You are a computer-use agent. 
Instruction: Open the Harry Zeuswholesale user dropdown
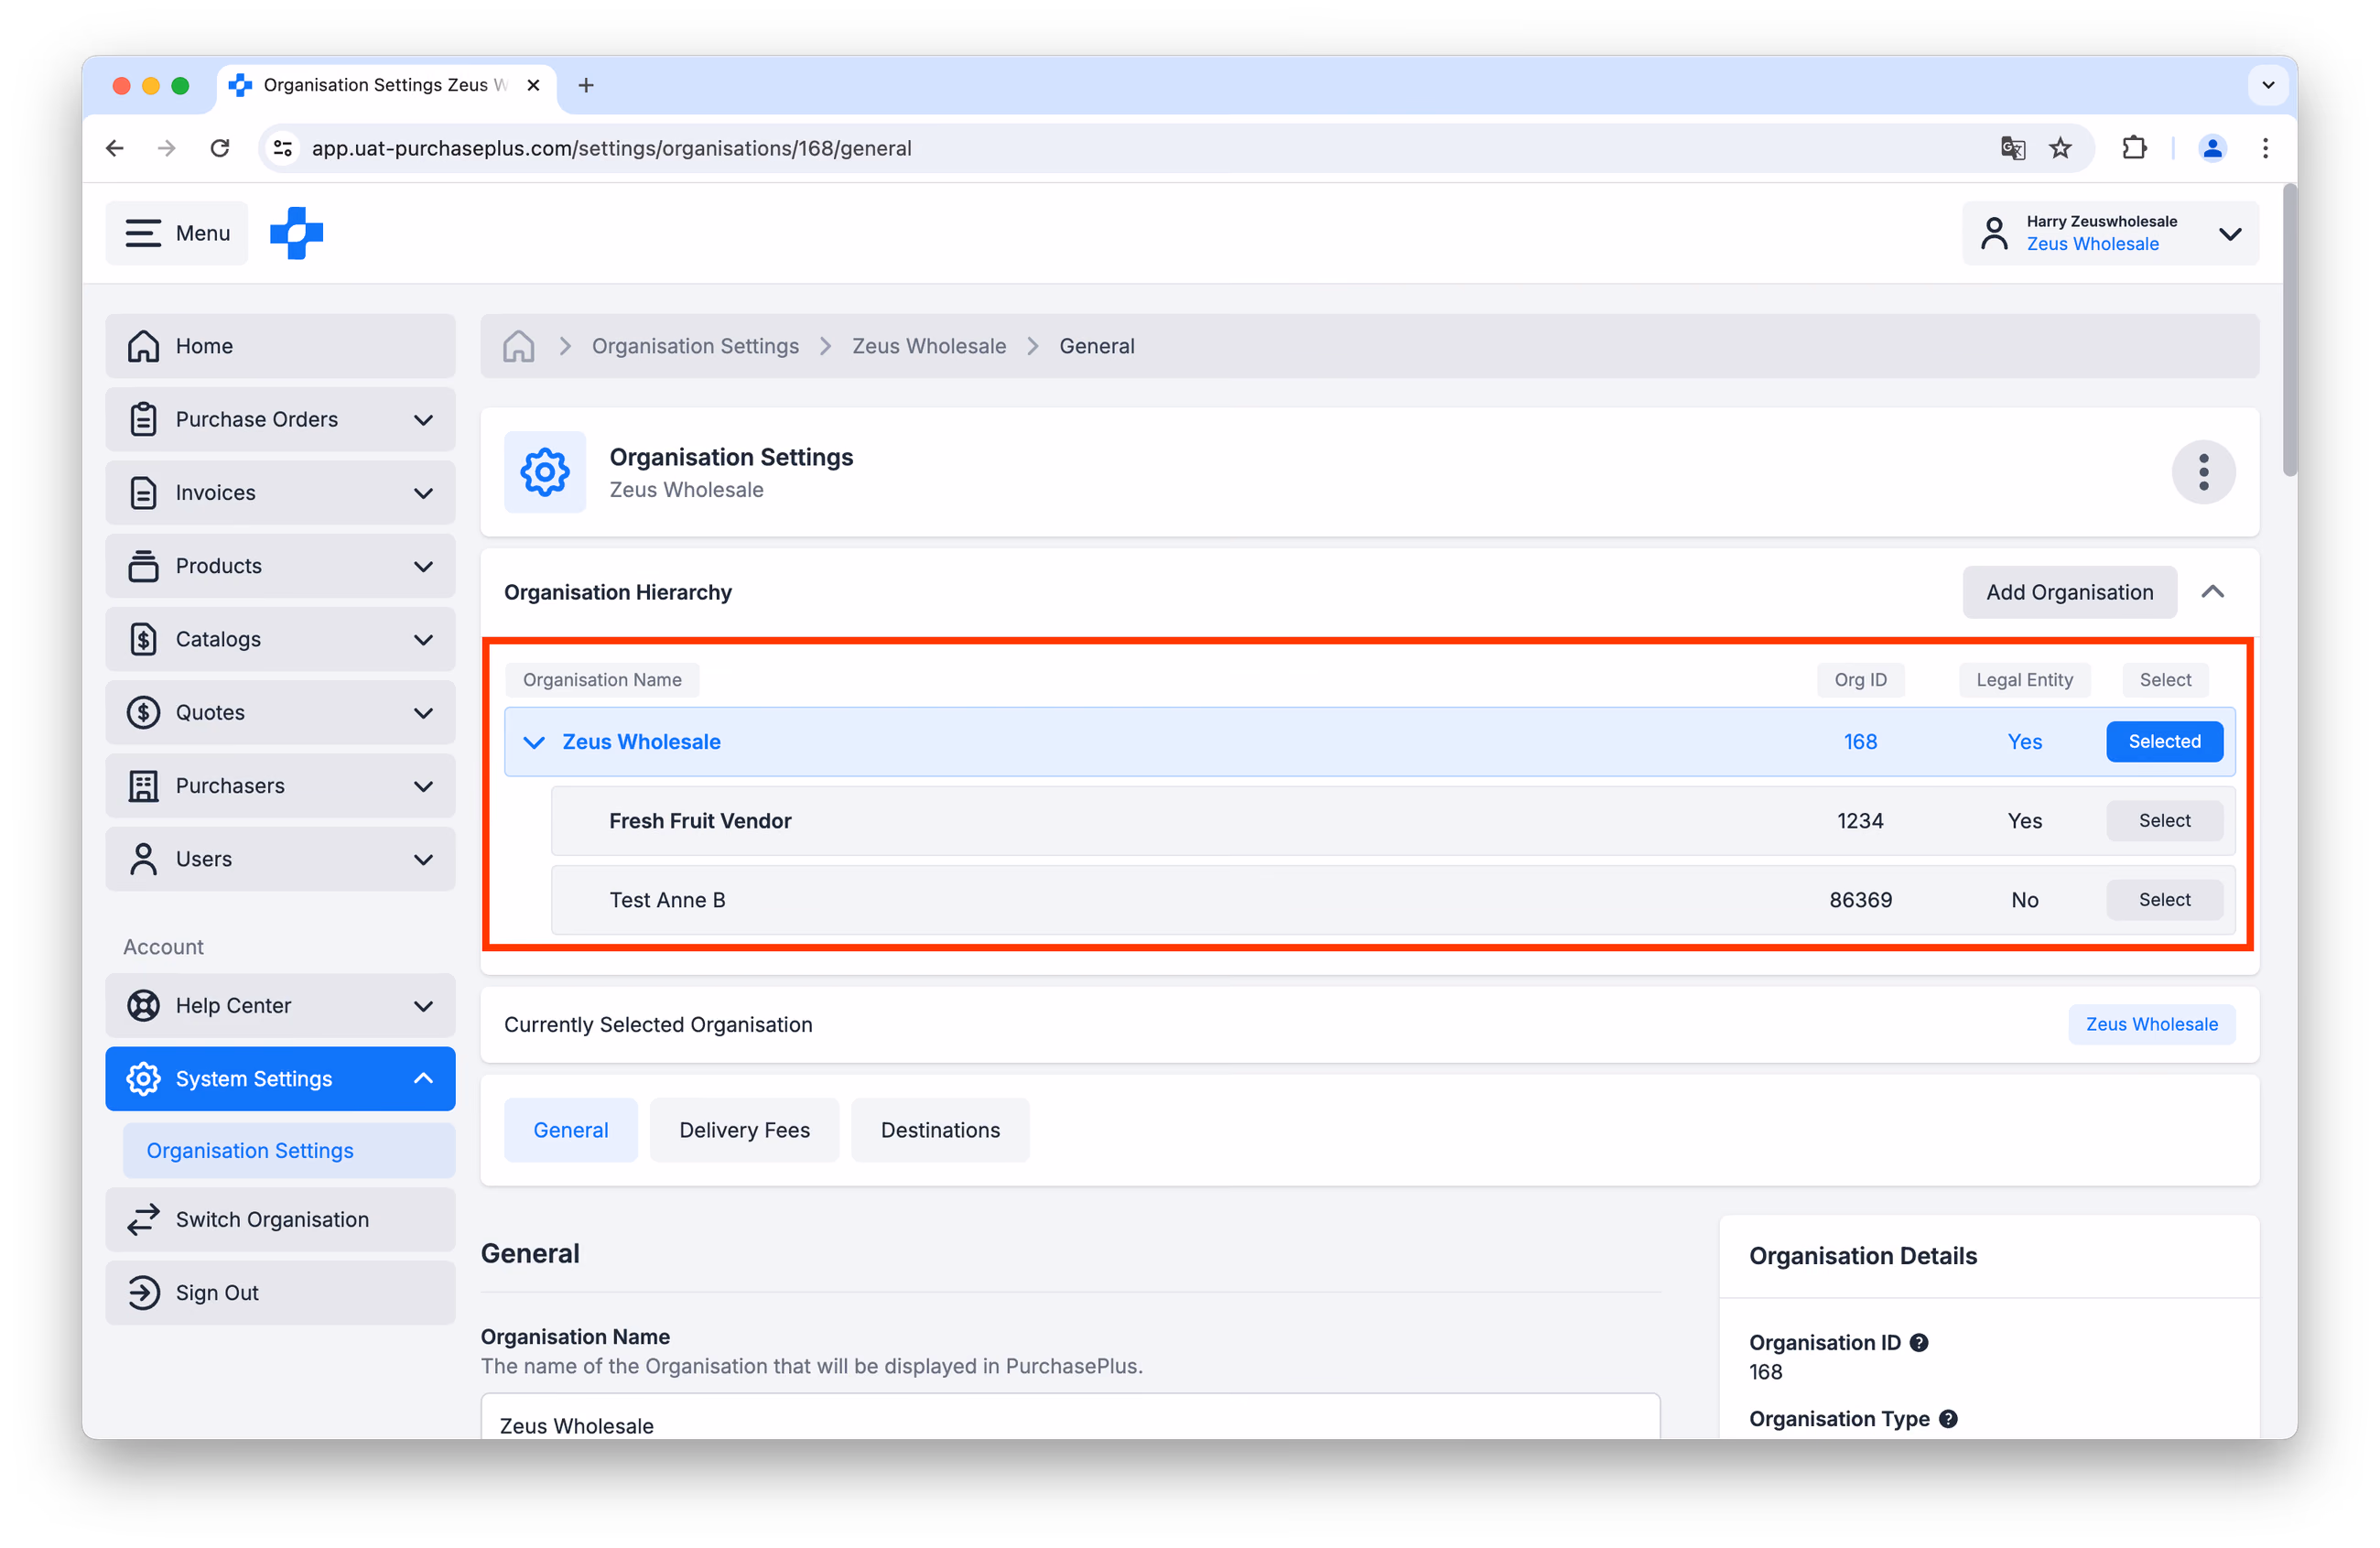2110,233
